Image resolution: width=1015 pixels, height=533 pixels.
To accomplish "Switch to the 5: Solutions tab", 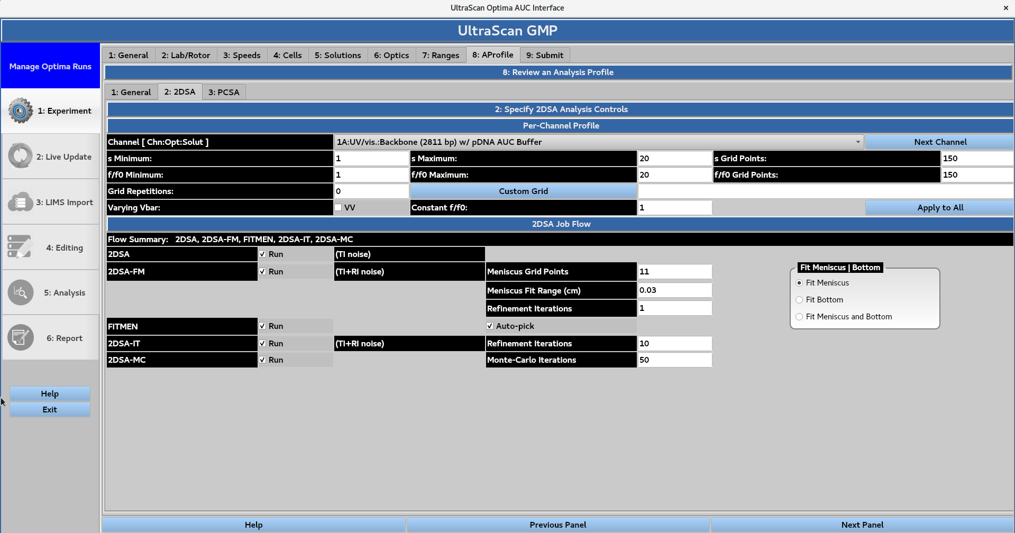I will (337, 54).
